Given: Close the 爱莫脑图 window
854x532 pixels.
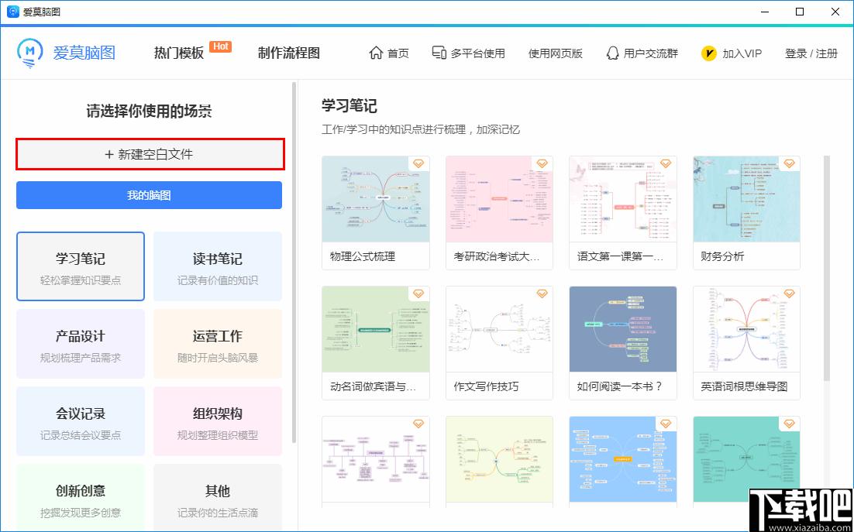Looking at the screenshot, I should (x=835, y=12).
